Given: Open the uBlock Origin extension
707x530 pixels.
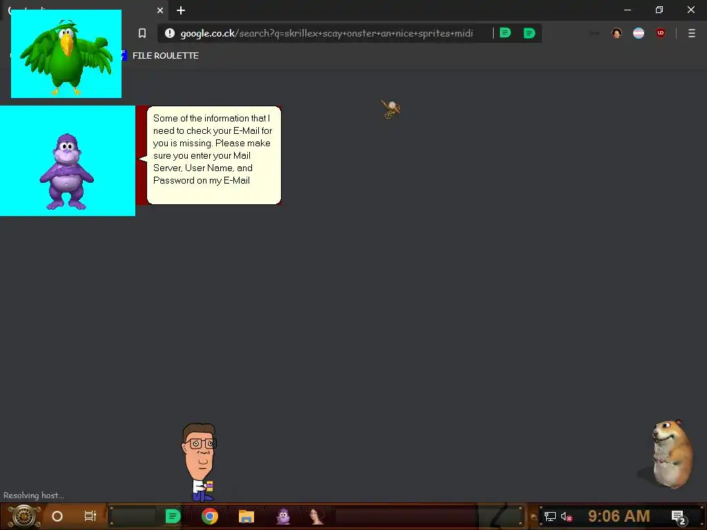Looking at the screenshot, I should pyautogui.click(x=661, y=33).
